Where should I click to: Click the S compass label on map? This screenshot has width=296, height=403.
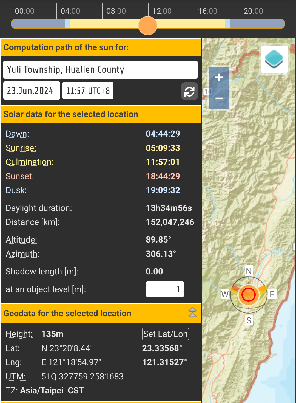[249, 320]
